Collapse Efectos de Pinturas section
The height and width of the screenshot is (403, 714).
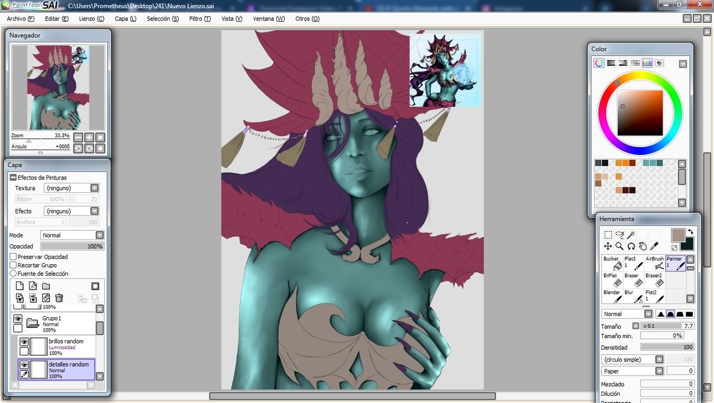click(x=13, y=177)
